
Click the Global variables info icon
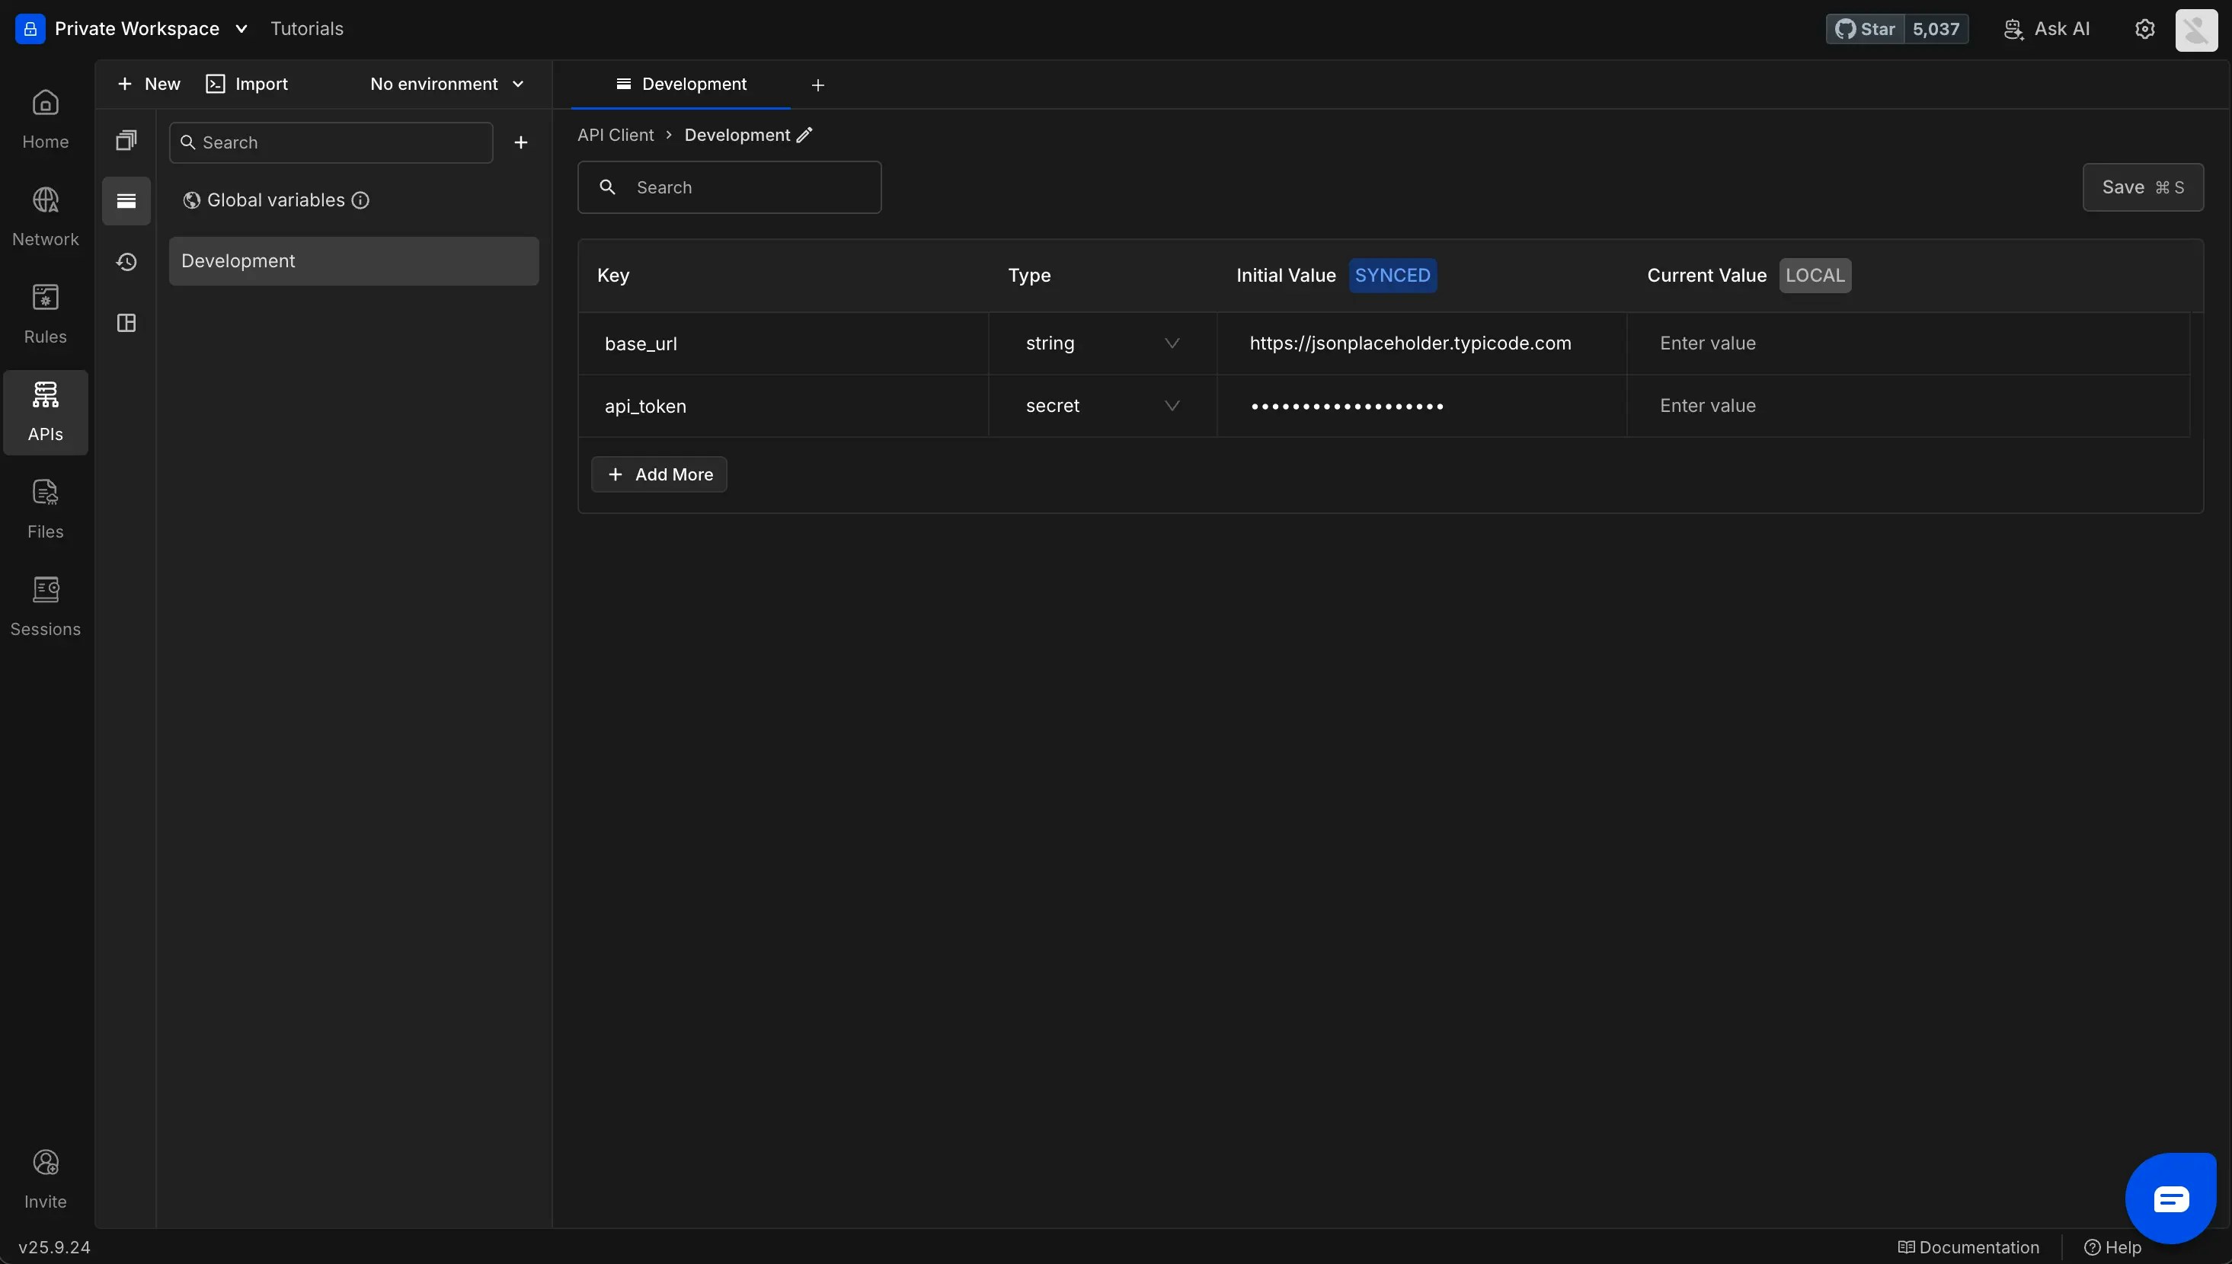click(360, 200)
